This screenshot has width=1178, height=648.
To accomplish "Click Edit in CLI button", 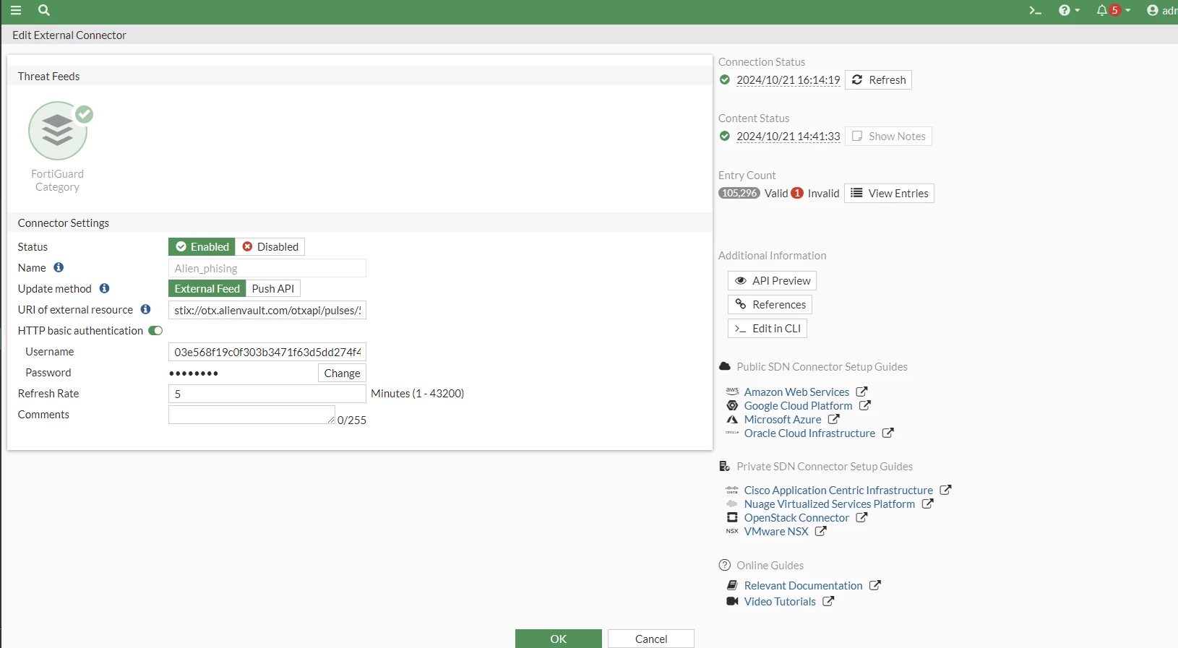I will tap(768, 328).
